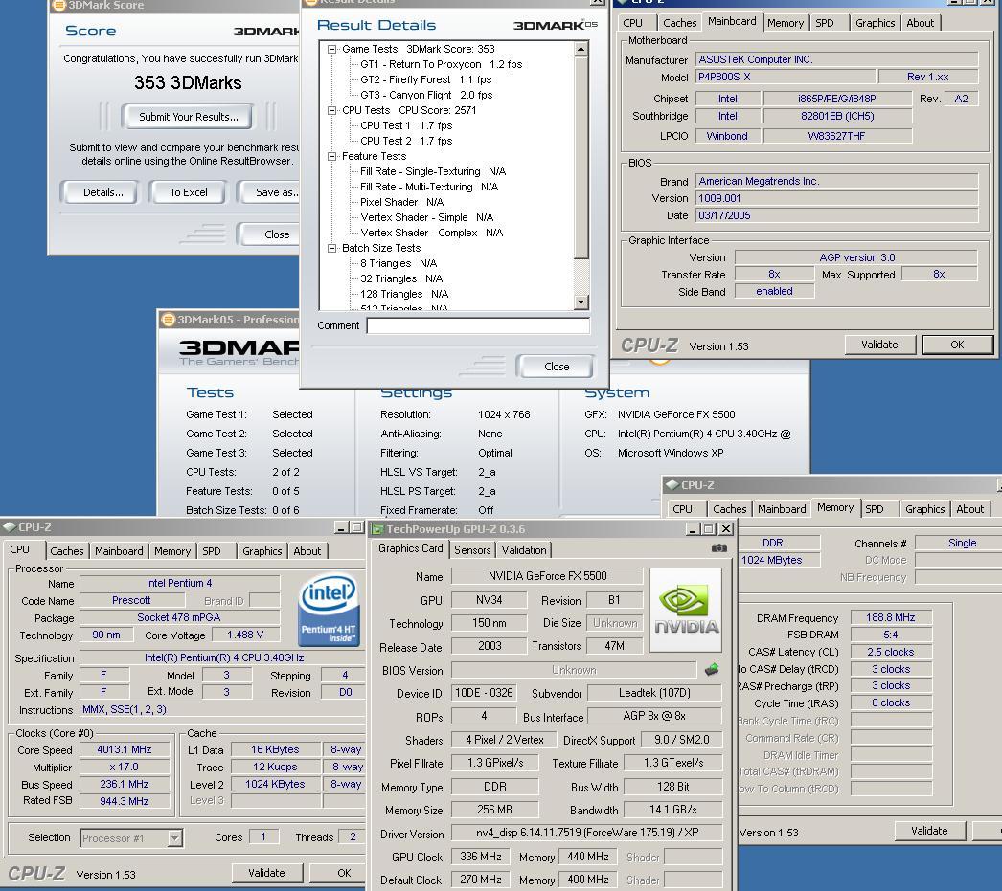
Task: Select tree row GT3 - Canyon Flight
Action: [426, 95]
